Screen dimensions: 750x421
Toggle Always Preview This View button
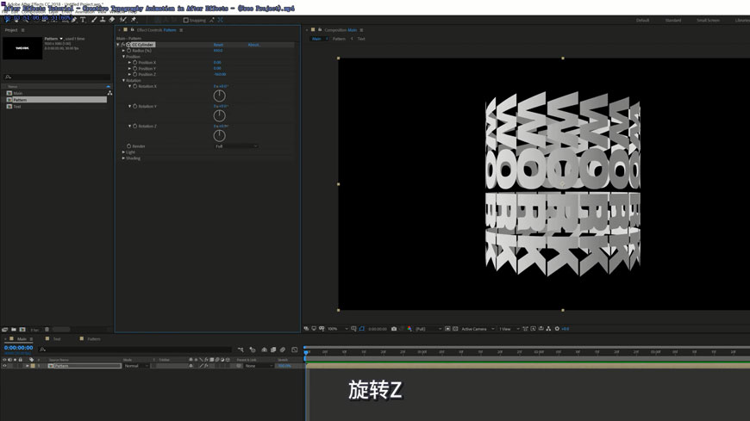point(307,329)
